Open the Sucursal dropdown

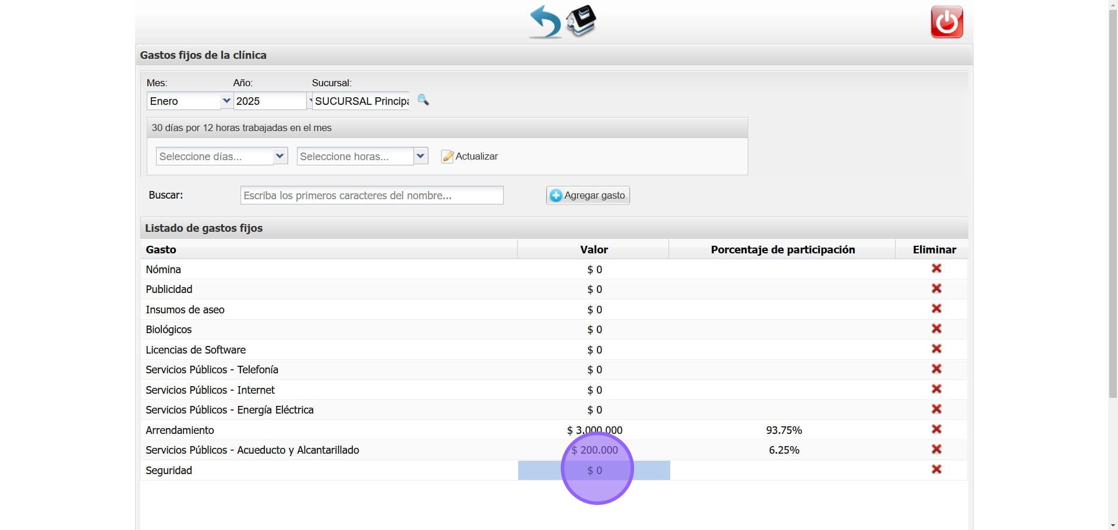click(x=360, y=101)
